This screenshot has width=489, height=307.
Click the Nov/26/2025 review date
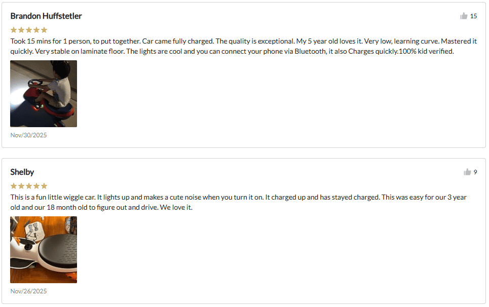point(28,291)
